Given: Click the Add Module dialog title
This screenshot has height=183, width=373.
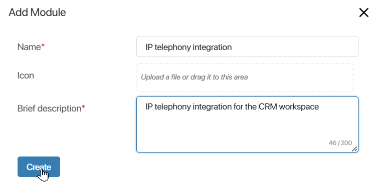Looking at the screenshot, I should point(37,12).
